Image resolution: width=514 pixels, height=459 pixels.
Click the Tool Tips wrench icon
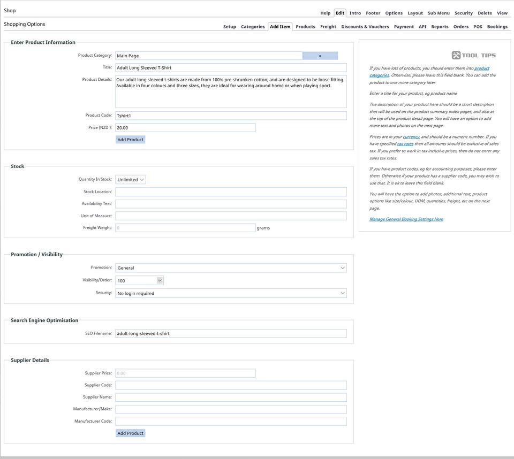click(x=456, y=55)
